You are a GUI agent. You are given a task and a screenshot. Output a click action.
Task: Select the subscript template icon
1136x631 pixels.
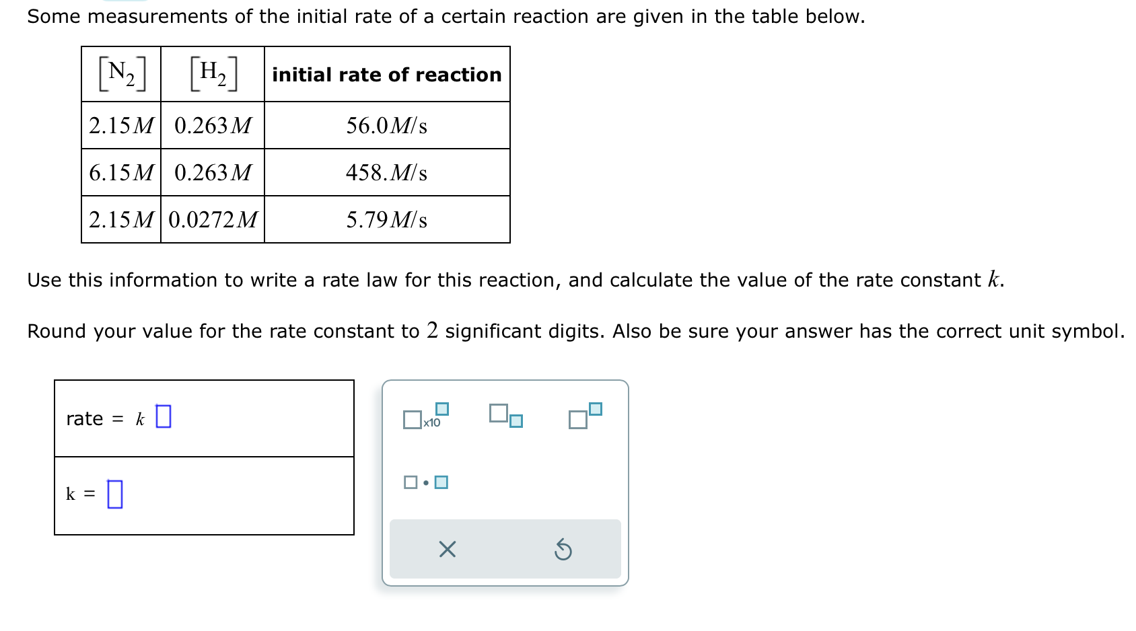tap(507, 417)
